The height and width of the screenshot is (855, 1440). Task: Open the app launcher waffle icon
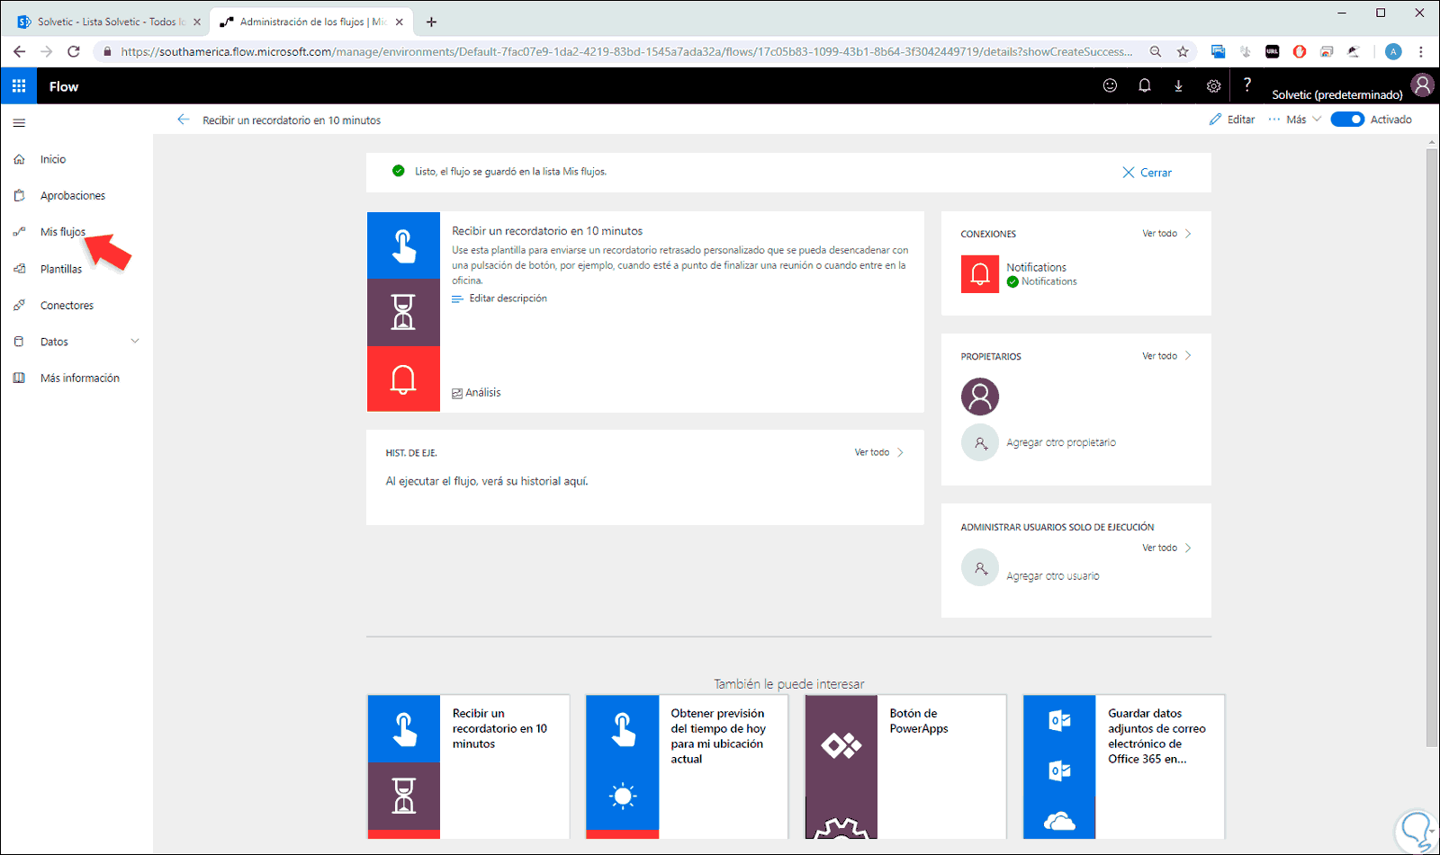pyautogui.click(x=19, y=86)
